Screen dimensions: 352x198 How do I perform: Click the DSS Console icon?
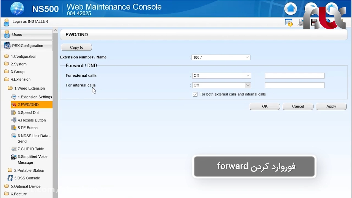[10, 178]
